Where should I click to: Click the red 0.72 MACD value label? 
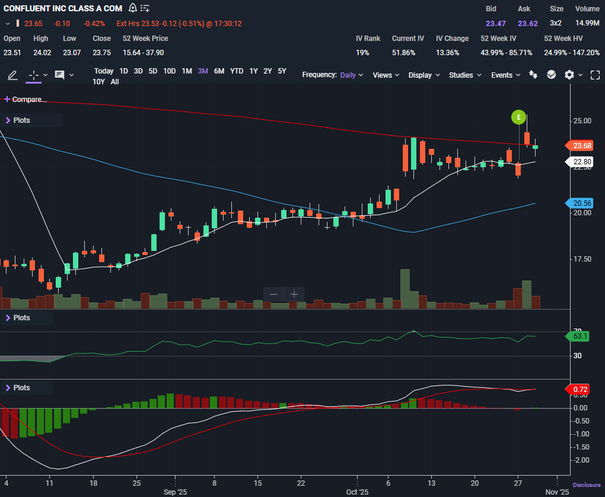(578, 389)
